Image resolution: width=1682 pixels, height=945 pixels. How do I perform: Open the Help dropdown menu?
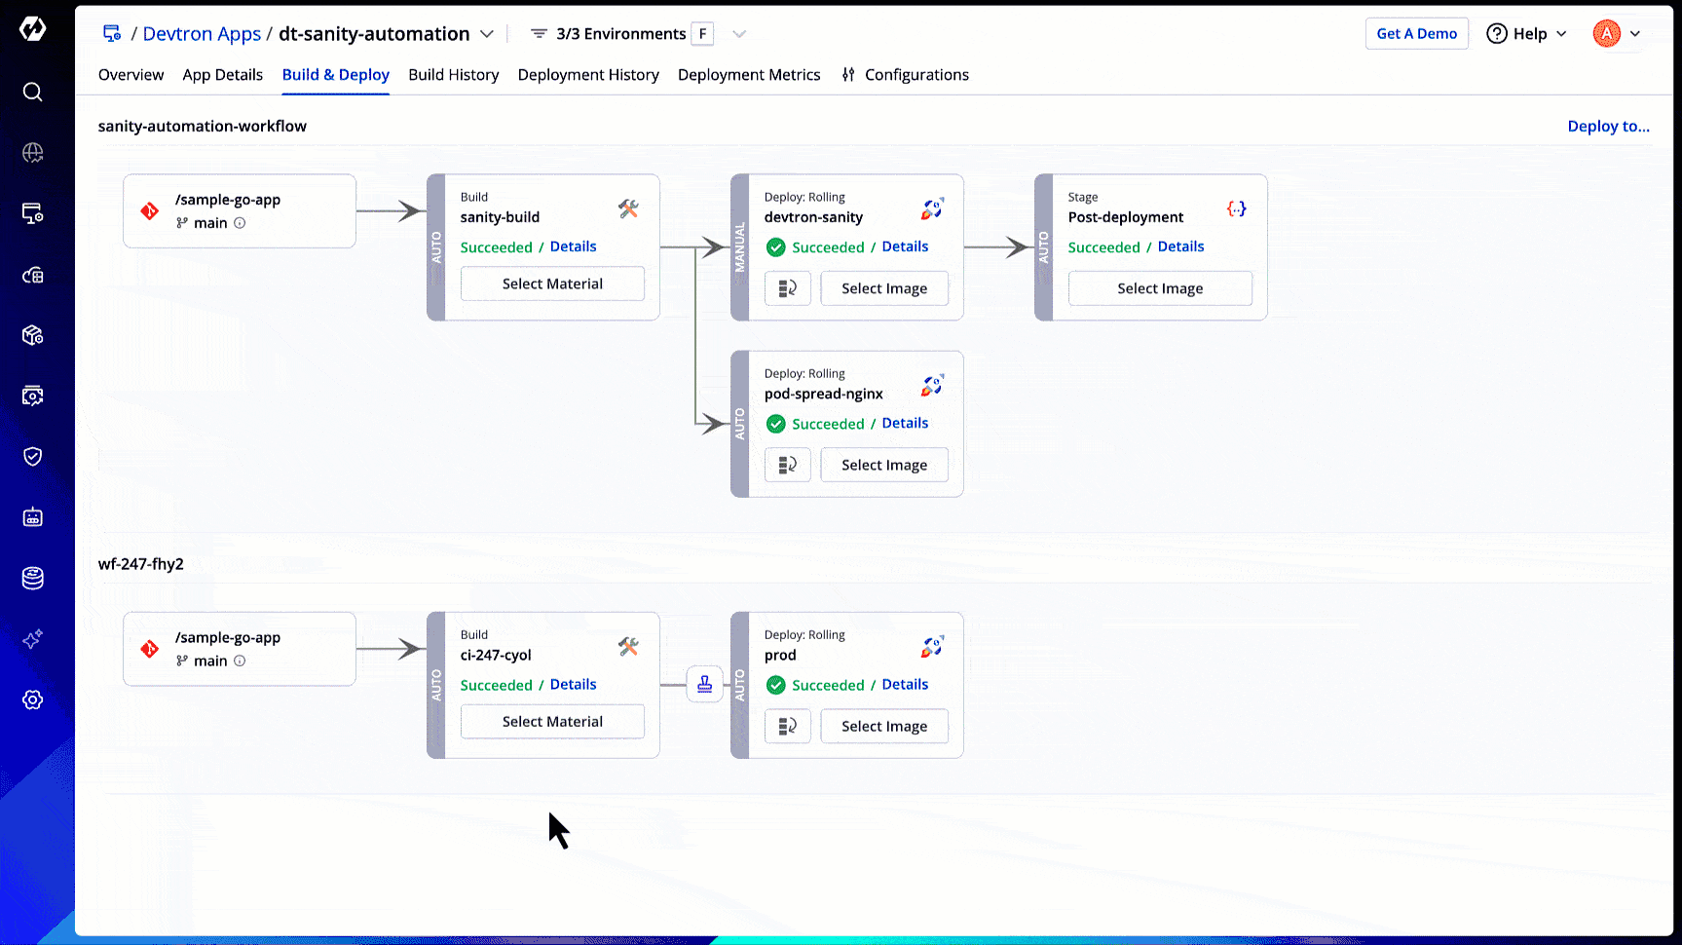pos(1526,34)
